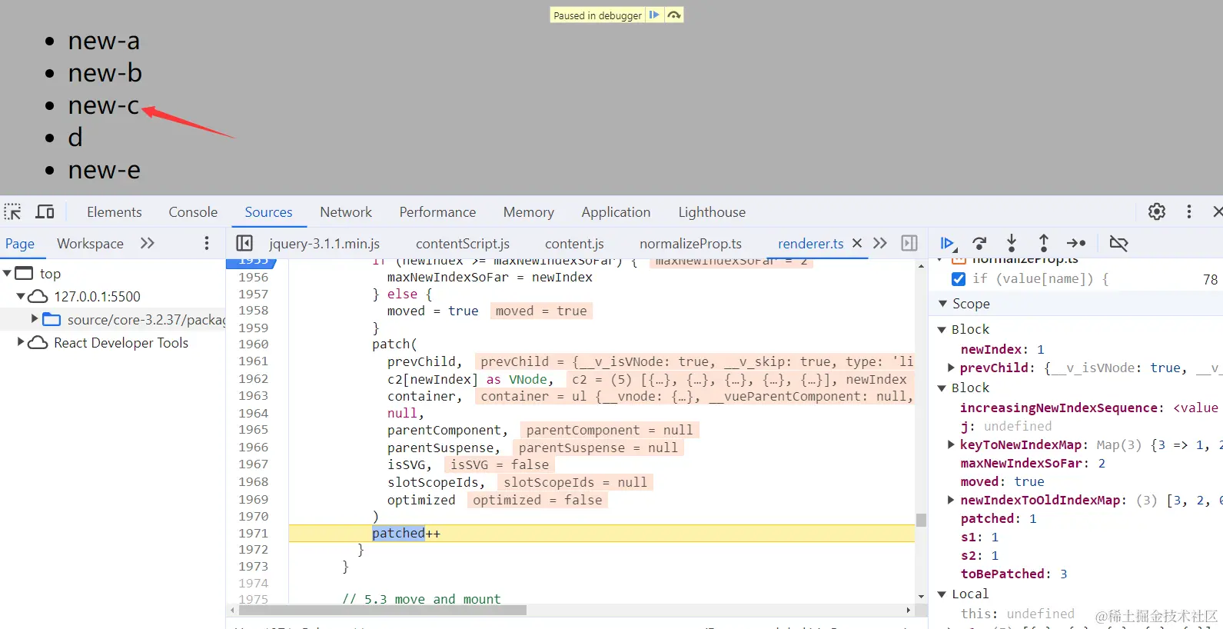Collapse the first Block scope with newIndex

coord(941,329)
